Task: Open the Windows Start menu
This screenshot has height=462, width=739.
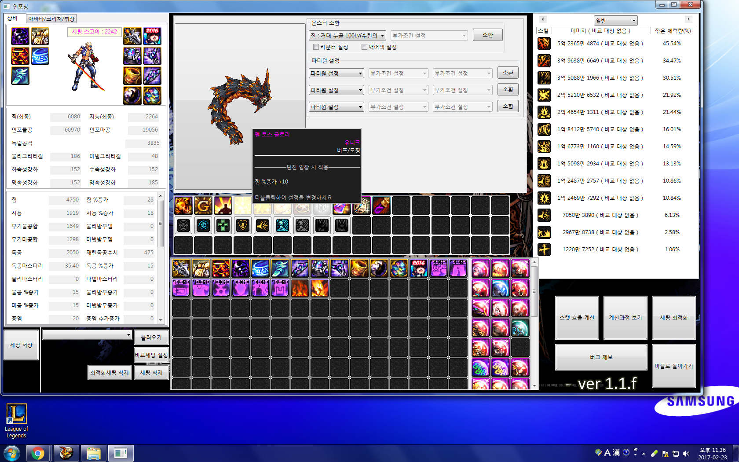Action: point(12,453)
